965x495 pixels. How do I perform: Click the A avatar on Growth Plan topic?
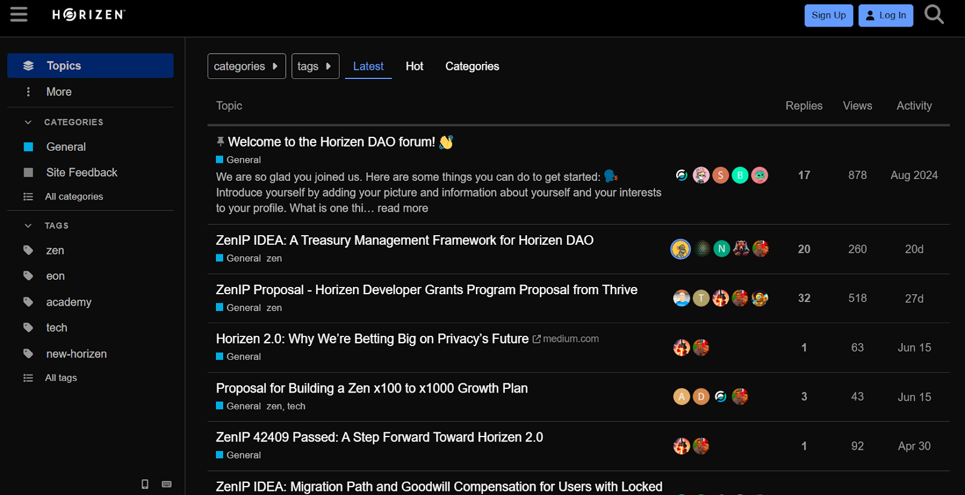click(682, 397)
